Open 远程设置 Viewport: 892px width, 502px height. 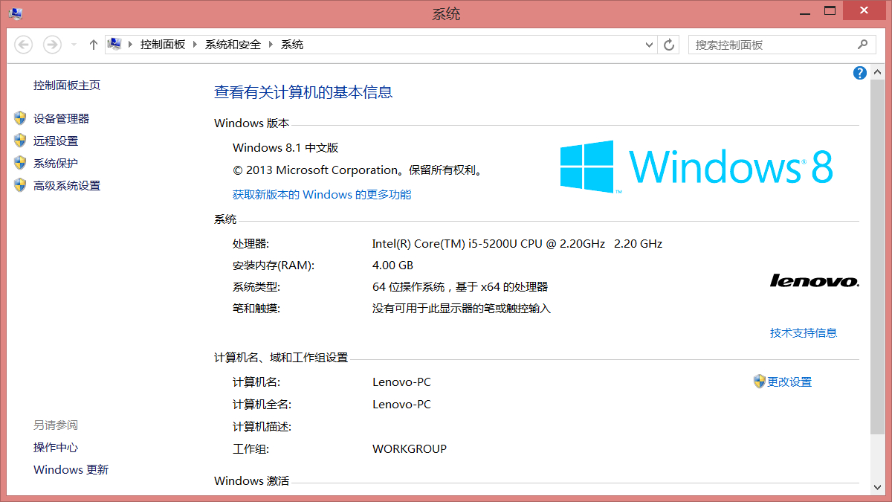pos(56,141)
